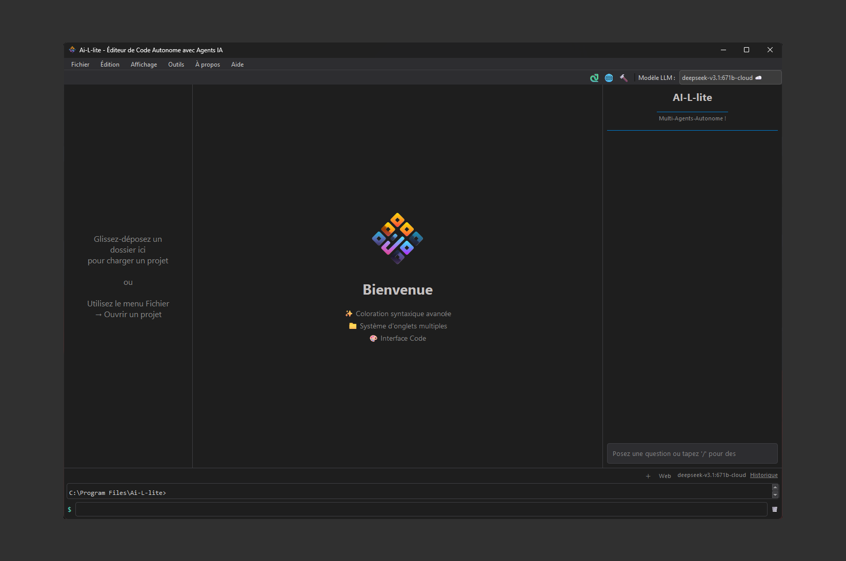
Task: Open the Modèle LLM dropdown
Action: point(730,78)
